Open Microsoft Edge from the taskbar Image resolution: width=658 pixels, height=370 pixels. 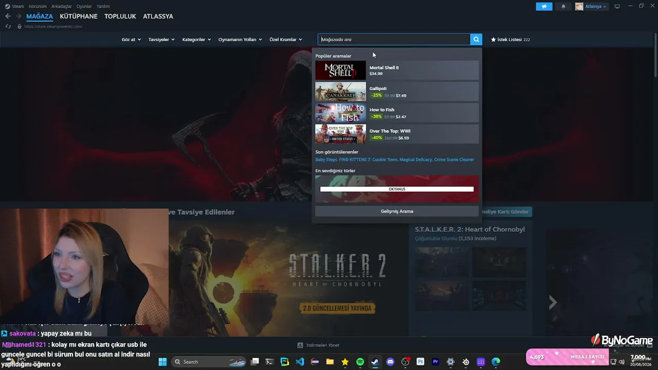[x=496, y=362]
